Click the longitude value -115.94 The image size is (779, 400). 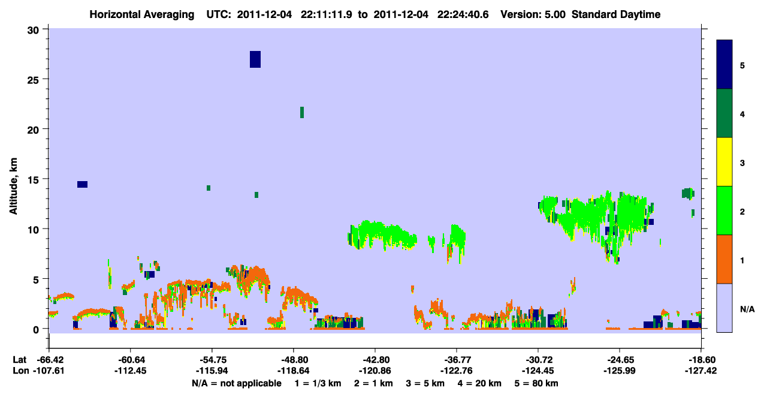coord(212,371)
